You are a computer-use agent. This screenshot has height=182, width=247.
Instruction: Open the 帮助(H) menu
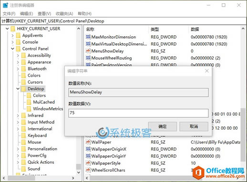click(84, 14)
